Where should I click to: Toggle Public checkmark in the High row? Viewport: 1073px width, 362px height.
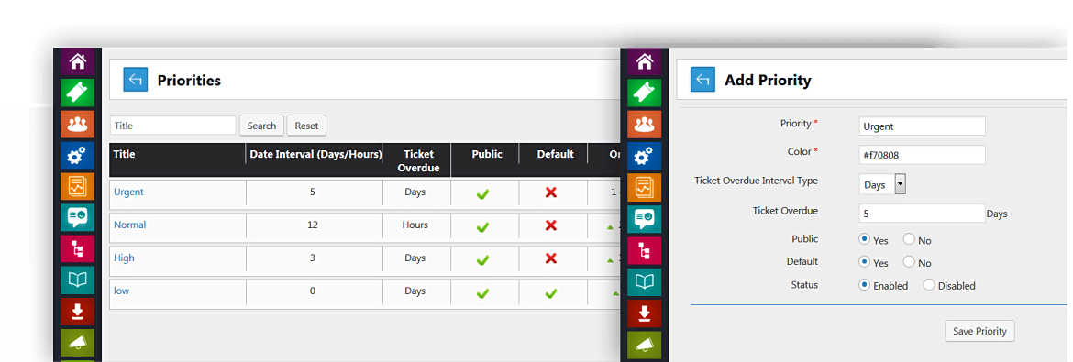[482, 260]
